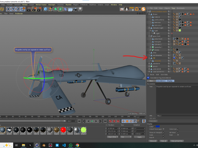Toggle the All Views checkbox
Screen dimensions: 198x148
(x=178, y=132)
